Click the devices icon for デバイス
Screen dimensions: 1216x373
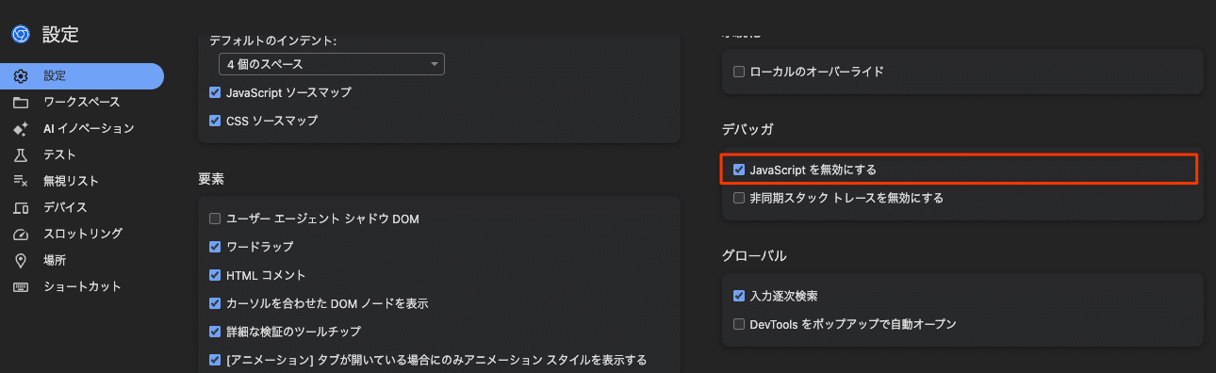pos(21,207)
